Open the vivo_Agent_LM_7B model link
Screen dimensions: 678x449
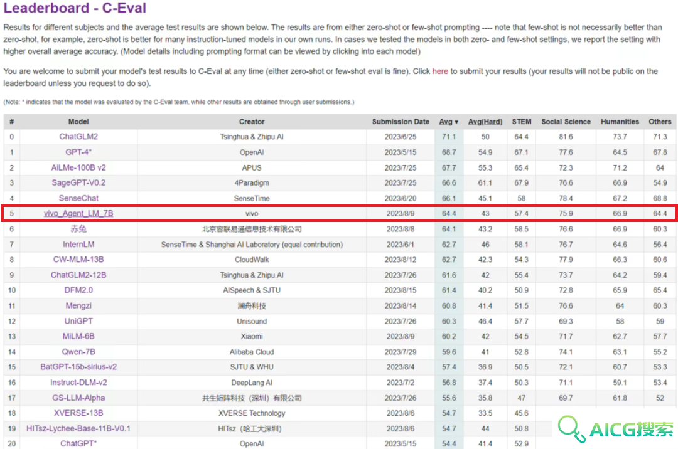tap(78, 213)
